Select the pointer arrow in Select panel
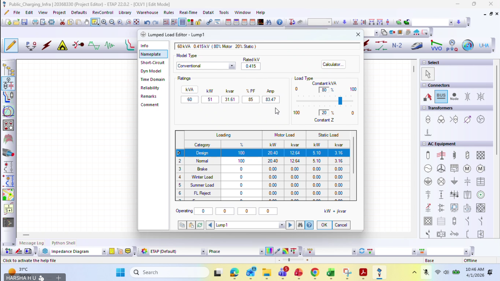This screenshot has width=500, height=281. pos(428,74)
